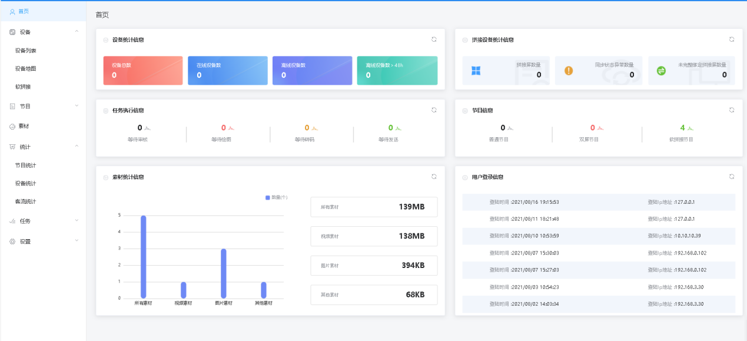747x341 pixels.
Task: Click refresh icon on 拼接设备统计信息 card
Action: 732,39
